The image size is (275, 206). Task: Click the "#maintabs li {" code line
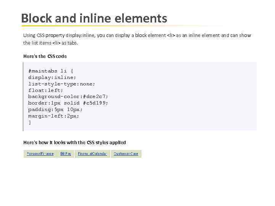click(51, 71)
